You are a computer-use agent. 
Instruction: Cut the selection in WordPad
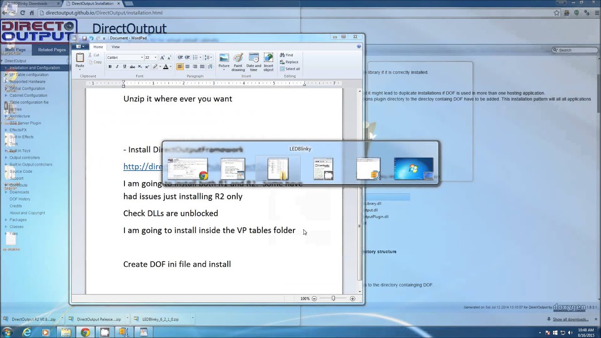pyautogui.click(x=93, y=55)
